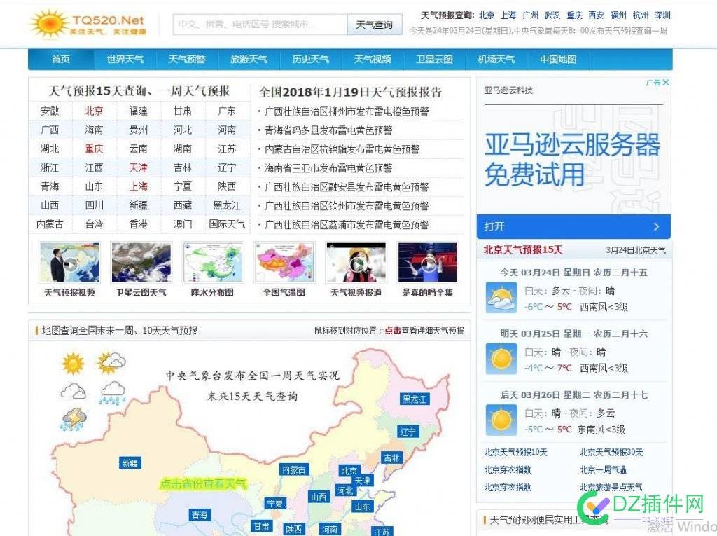
Task: Play the 天气预报视频 thumbnail
Action: click(69, 263)
